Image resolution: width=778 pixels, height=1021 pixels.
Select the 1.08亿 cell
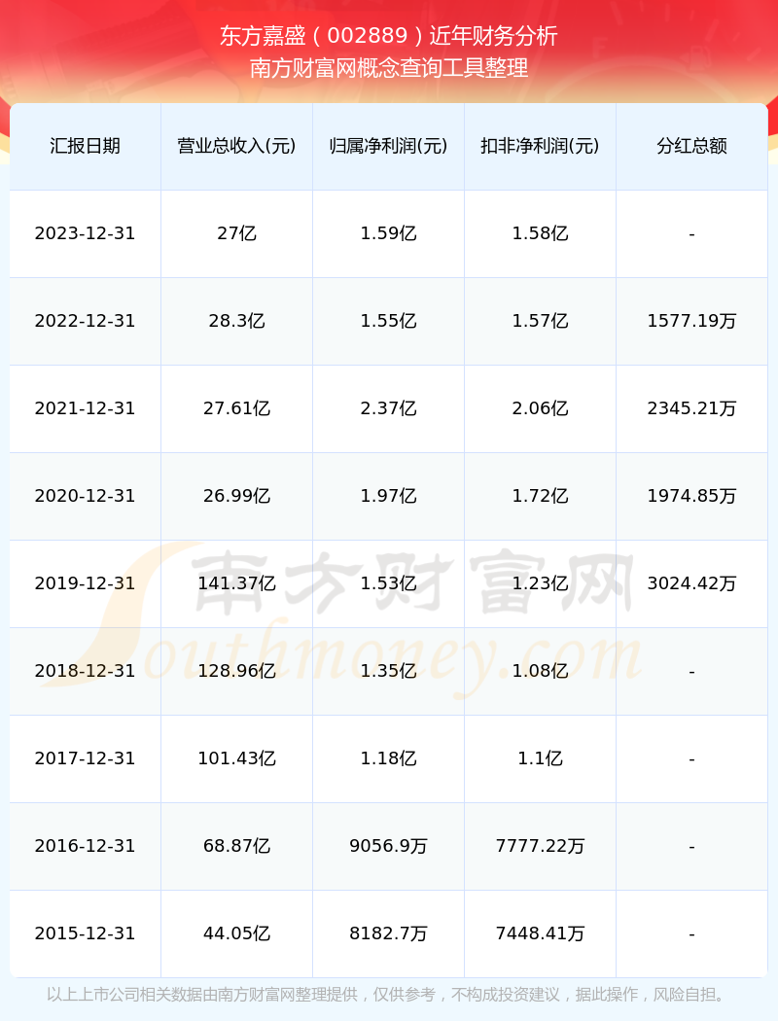[540, 671]
